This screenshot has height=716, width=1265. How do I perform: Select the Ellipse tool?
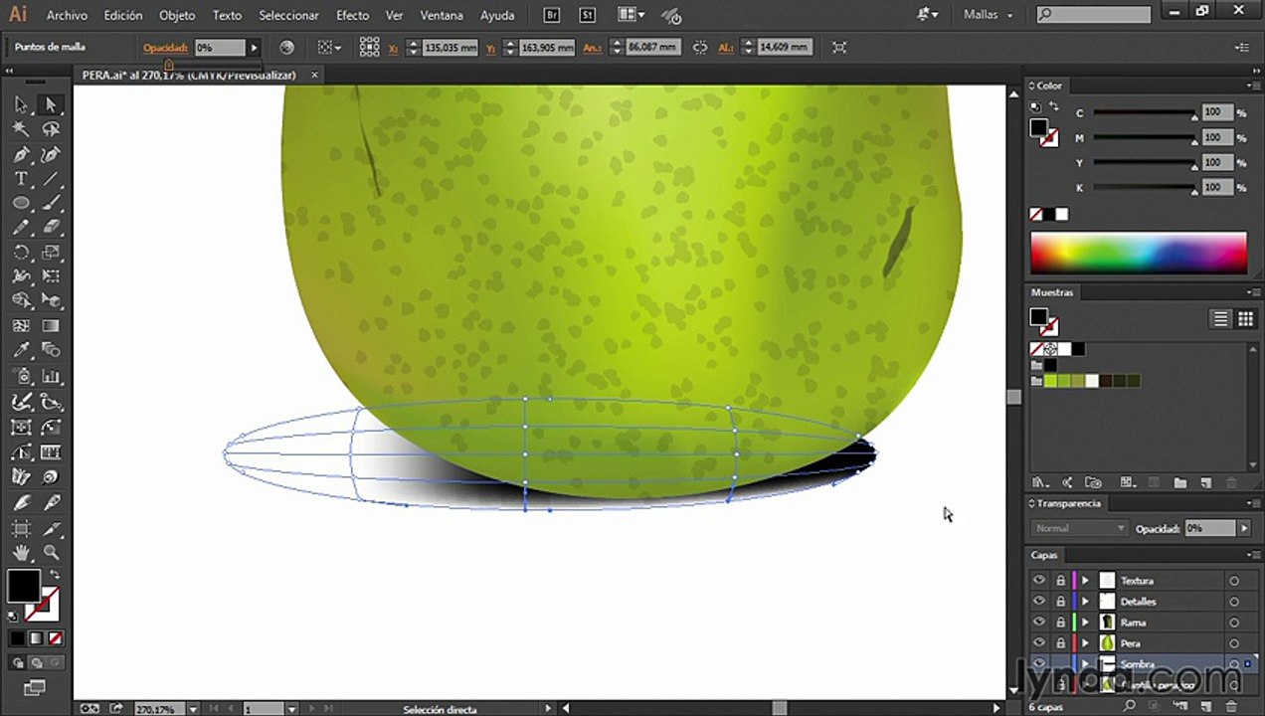point(21,203)
